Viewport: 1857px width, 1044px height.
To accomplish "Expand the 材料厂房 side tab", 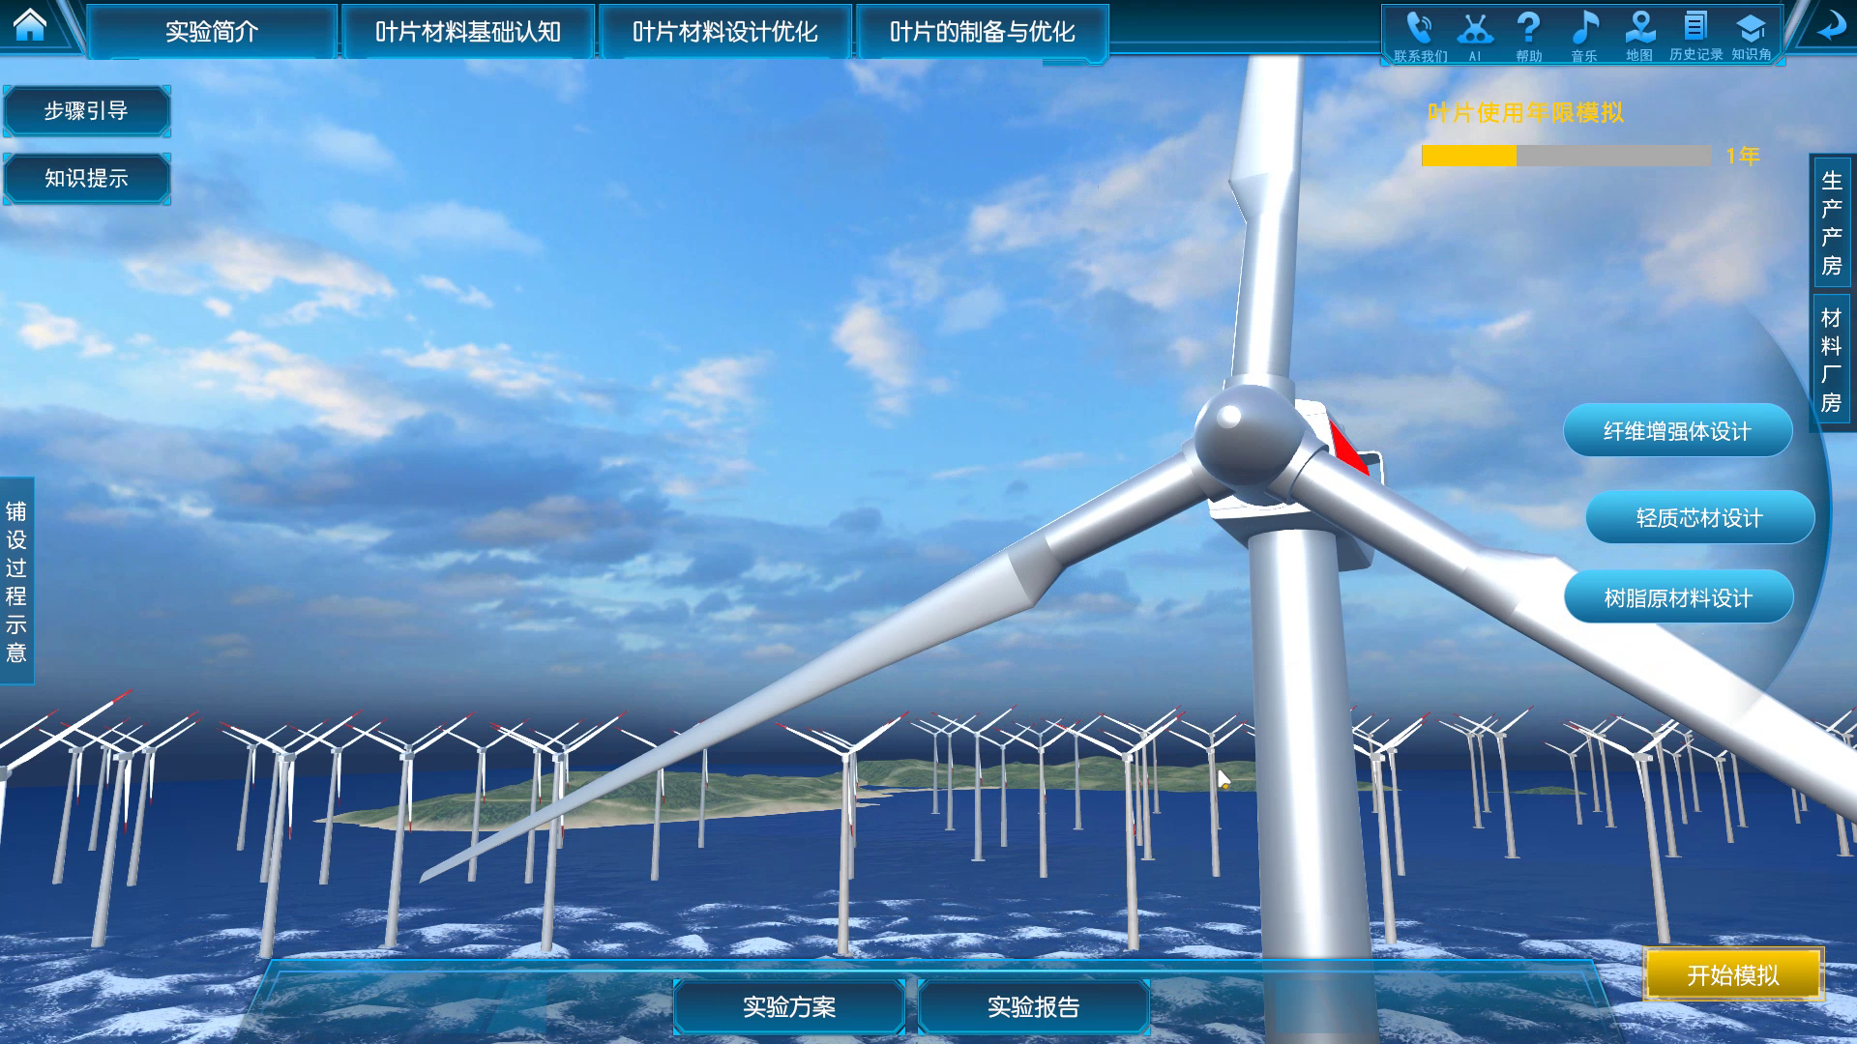I will (1831, 361).
